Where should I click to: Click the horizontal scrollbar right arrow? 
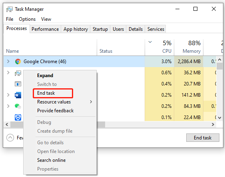click(x=213, y=124)
